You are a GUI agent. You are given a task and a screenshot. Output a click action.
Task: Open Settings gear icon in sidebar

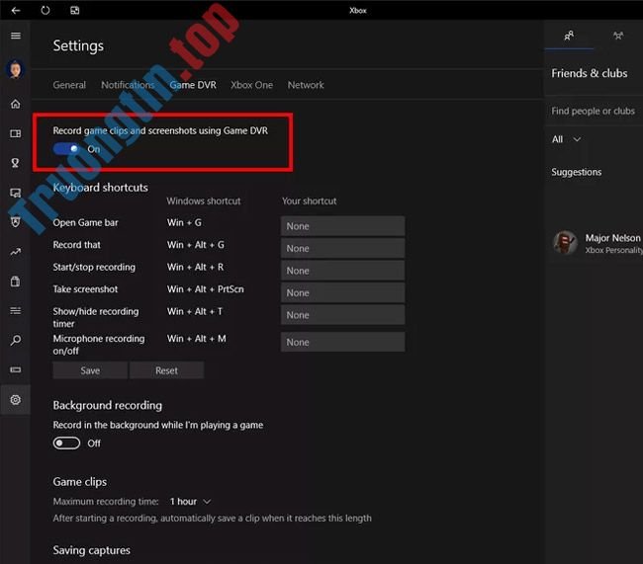click(16, 399)
